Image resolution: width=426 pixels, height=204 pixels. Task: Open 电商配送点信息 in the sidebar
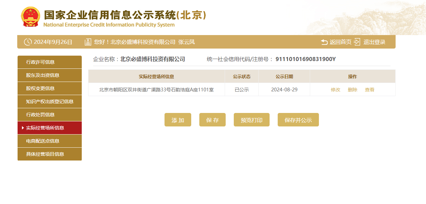[50, 141]
